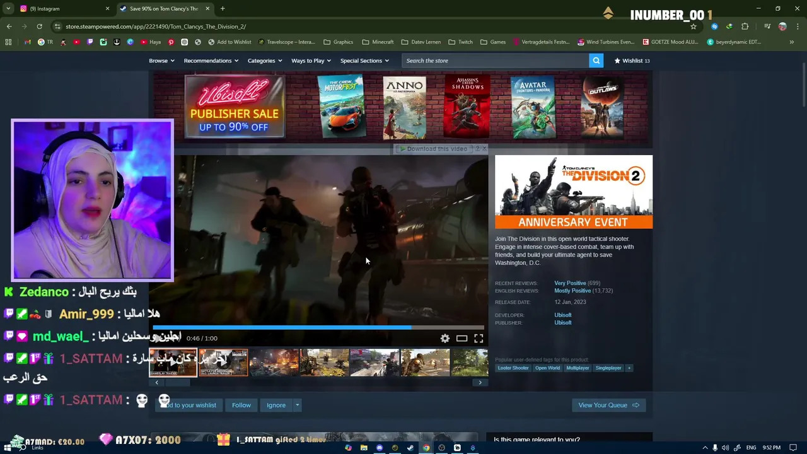Click the microphone icon in the system tray
Image resolution: width=807 pixels, height=454 pixels.
pos(715,448)
